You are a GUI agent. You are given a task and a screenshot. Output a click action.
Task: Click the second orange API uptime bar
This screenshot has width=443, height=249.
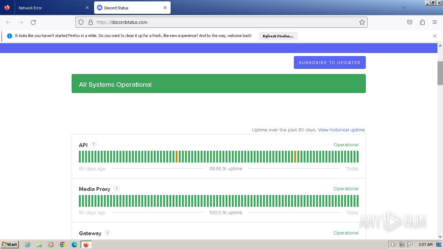tap(295, 157)
